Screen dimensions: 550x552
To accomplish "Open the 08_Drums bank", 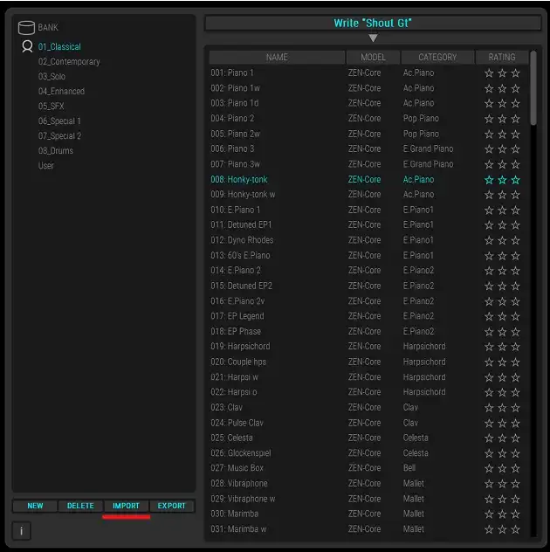I will (55, 151).
